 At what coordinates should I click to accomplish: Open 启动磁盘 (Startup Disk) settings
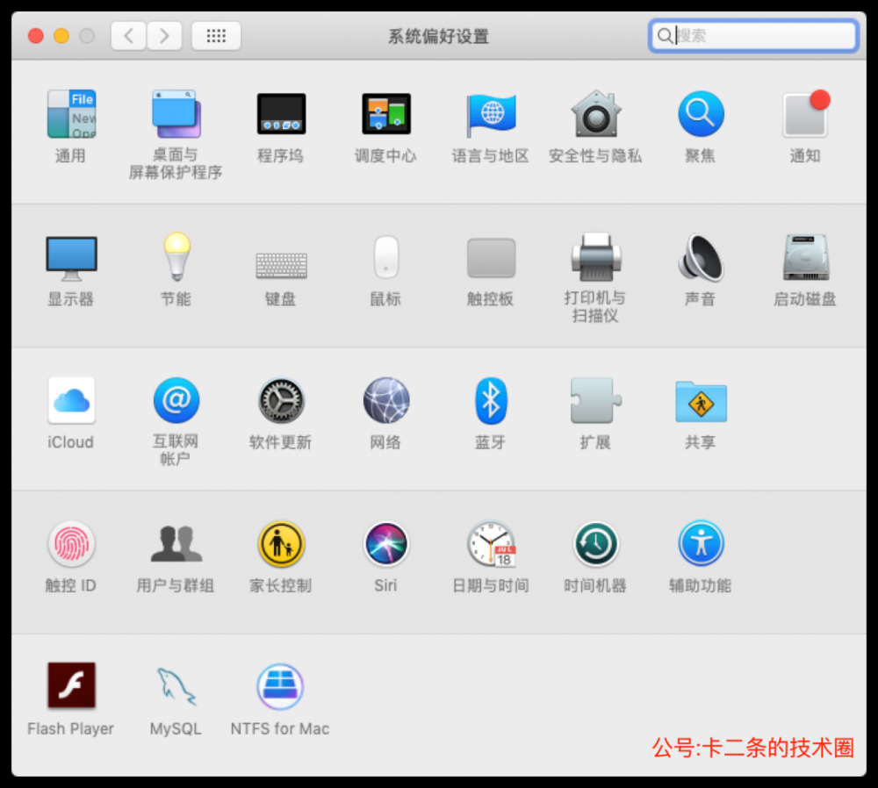804,259
